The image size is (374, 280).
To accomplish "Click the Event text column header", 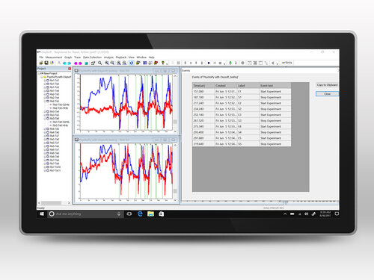I will [275, 85].
